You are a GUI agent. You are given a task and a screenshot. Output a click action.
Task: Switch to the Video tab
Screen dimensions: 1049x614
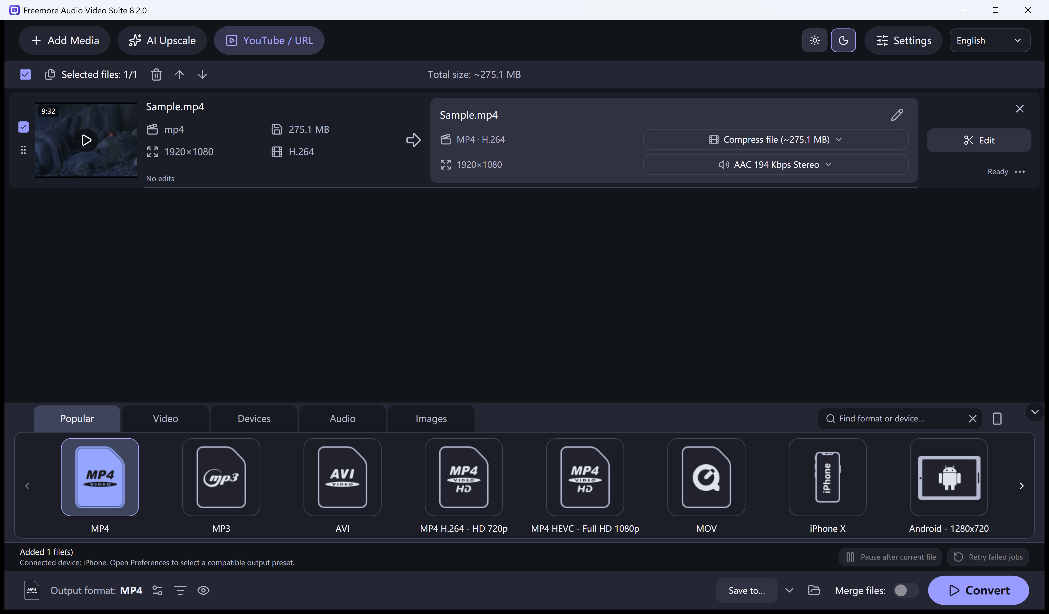point(165,419)
